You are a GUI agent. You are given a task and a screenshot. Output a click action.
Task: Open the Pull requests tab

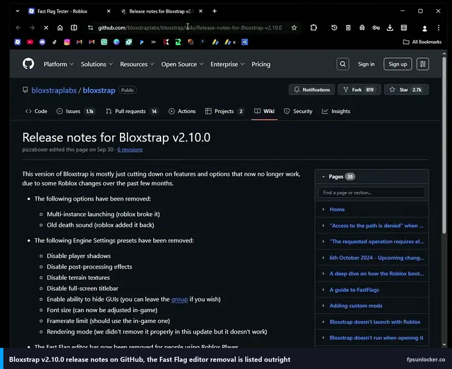tap(132, 111)
